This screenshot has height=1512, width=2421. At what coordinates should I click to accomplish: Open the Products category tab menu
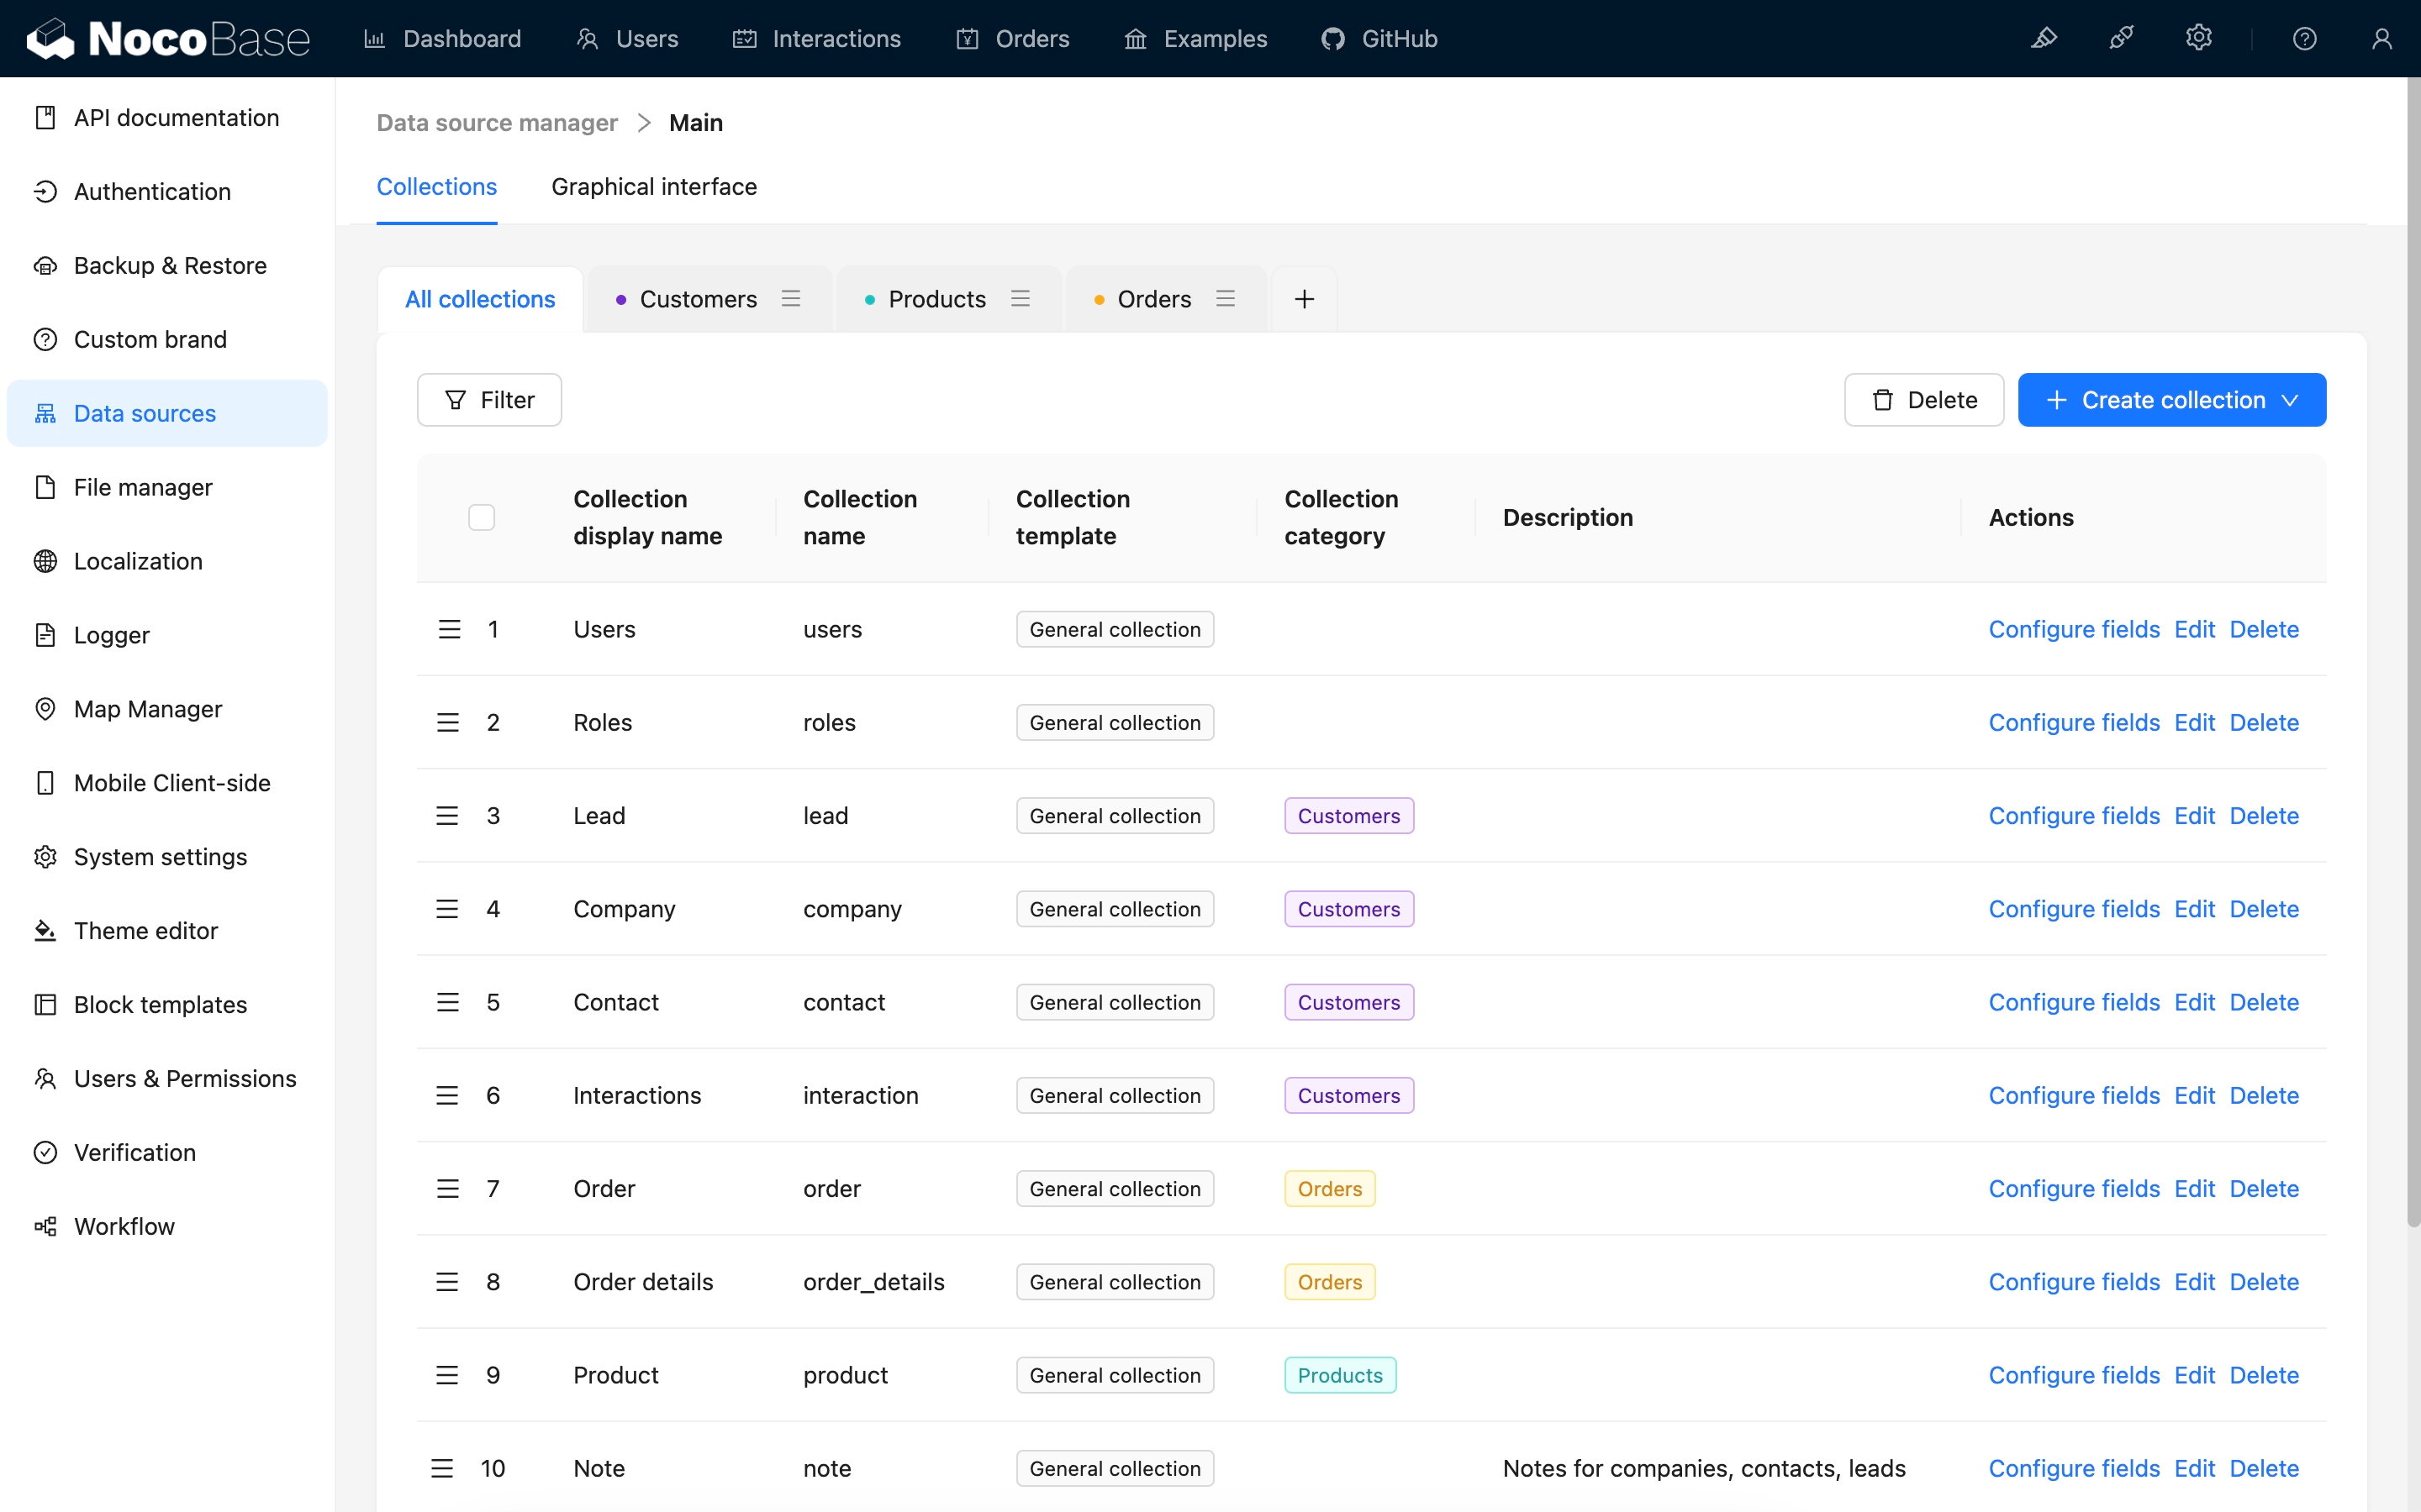coord(1021,298)
